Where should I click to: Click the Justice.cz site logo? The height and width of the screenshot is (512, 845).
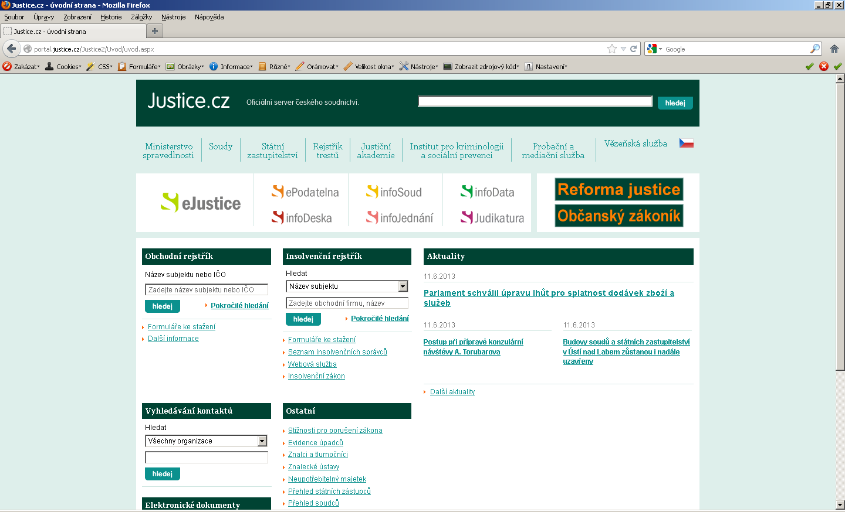[188, 101]
